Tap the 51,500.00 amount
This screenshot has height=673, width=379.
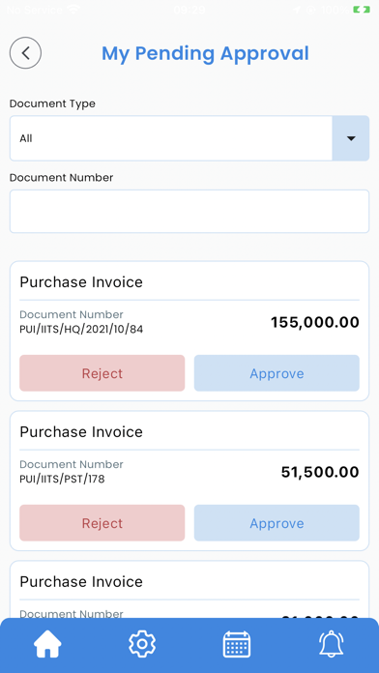click(320, 472)
